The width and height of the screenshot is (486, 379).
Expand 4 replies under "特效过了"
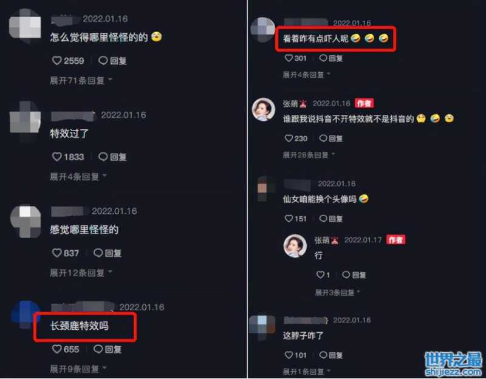click(78, 177)
